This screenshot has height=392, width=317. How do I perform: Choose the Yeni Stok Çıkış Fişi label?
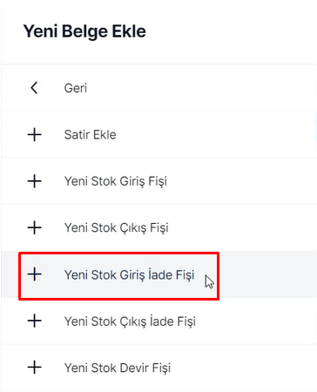point(117,228)
